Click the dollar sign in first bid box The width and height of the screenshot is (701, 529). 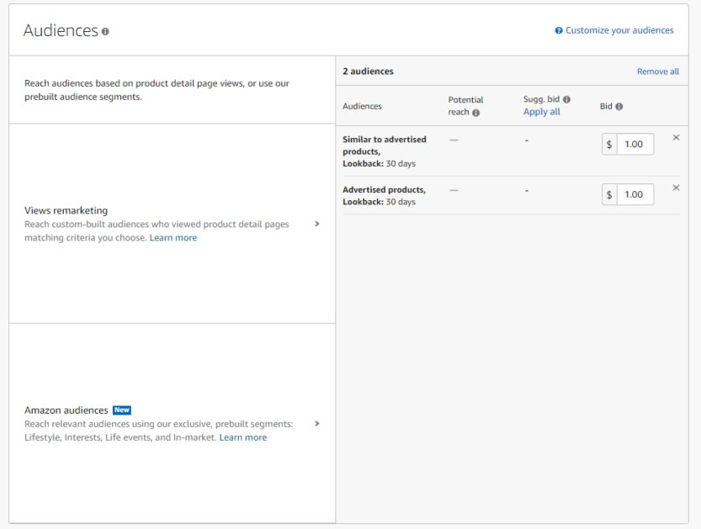609,145
